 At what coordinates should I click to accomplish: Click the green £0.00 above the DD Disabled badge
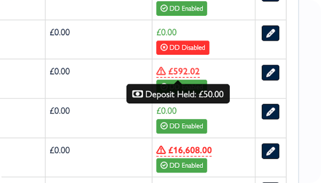pyautogui.click(x=167, y=33)
